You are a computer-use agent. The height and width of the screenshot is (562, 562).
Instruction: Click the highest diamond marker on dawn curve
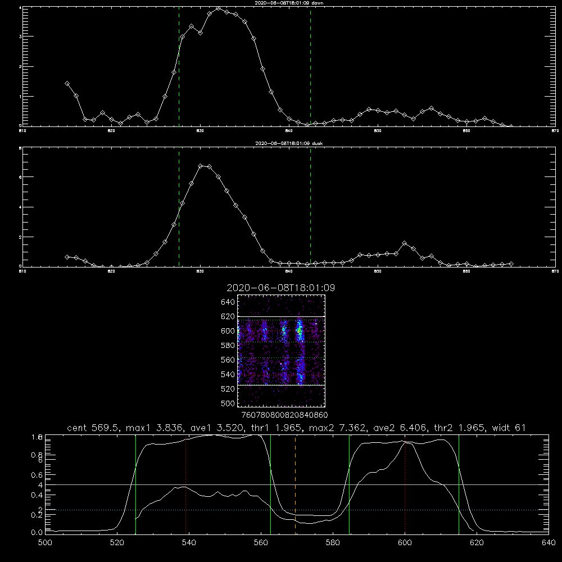[218, 8]
